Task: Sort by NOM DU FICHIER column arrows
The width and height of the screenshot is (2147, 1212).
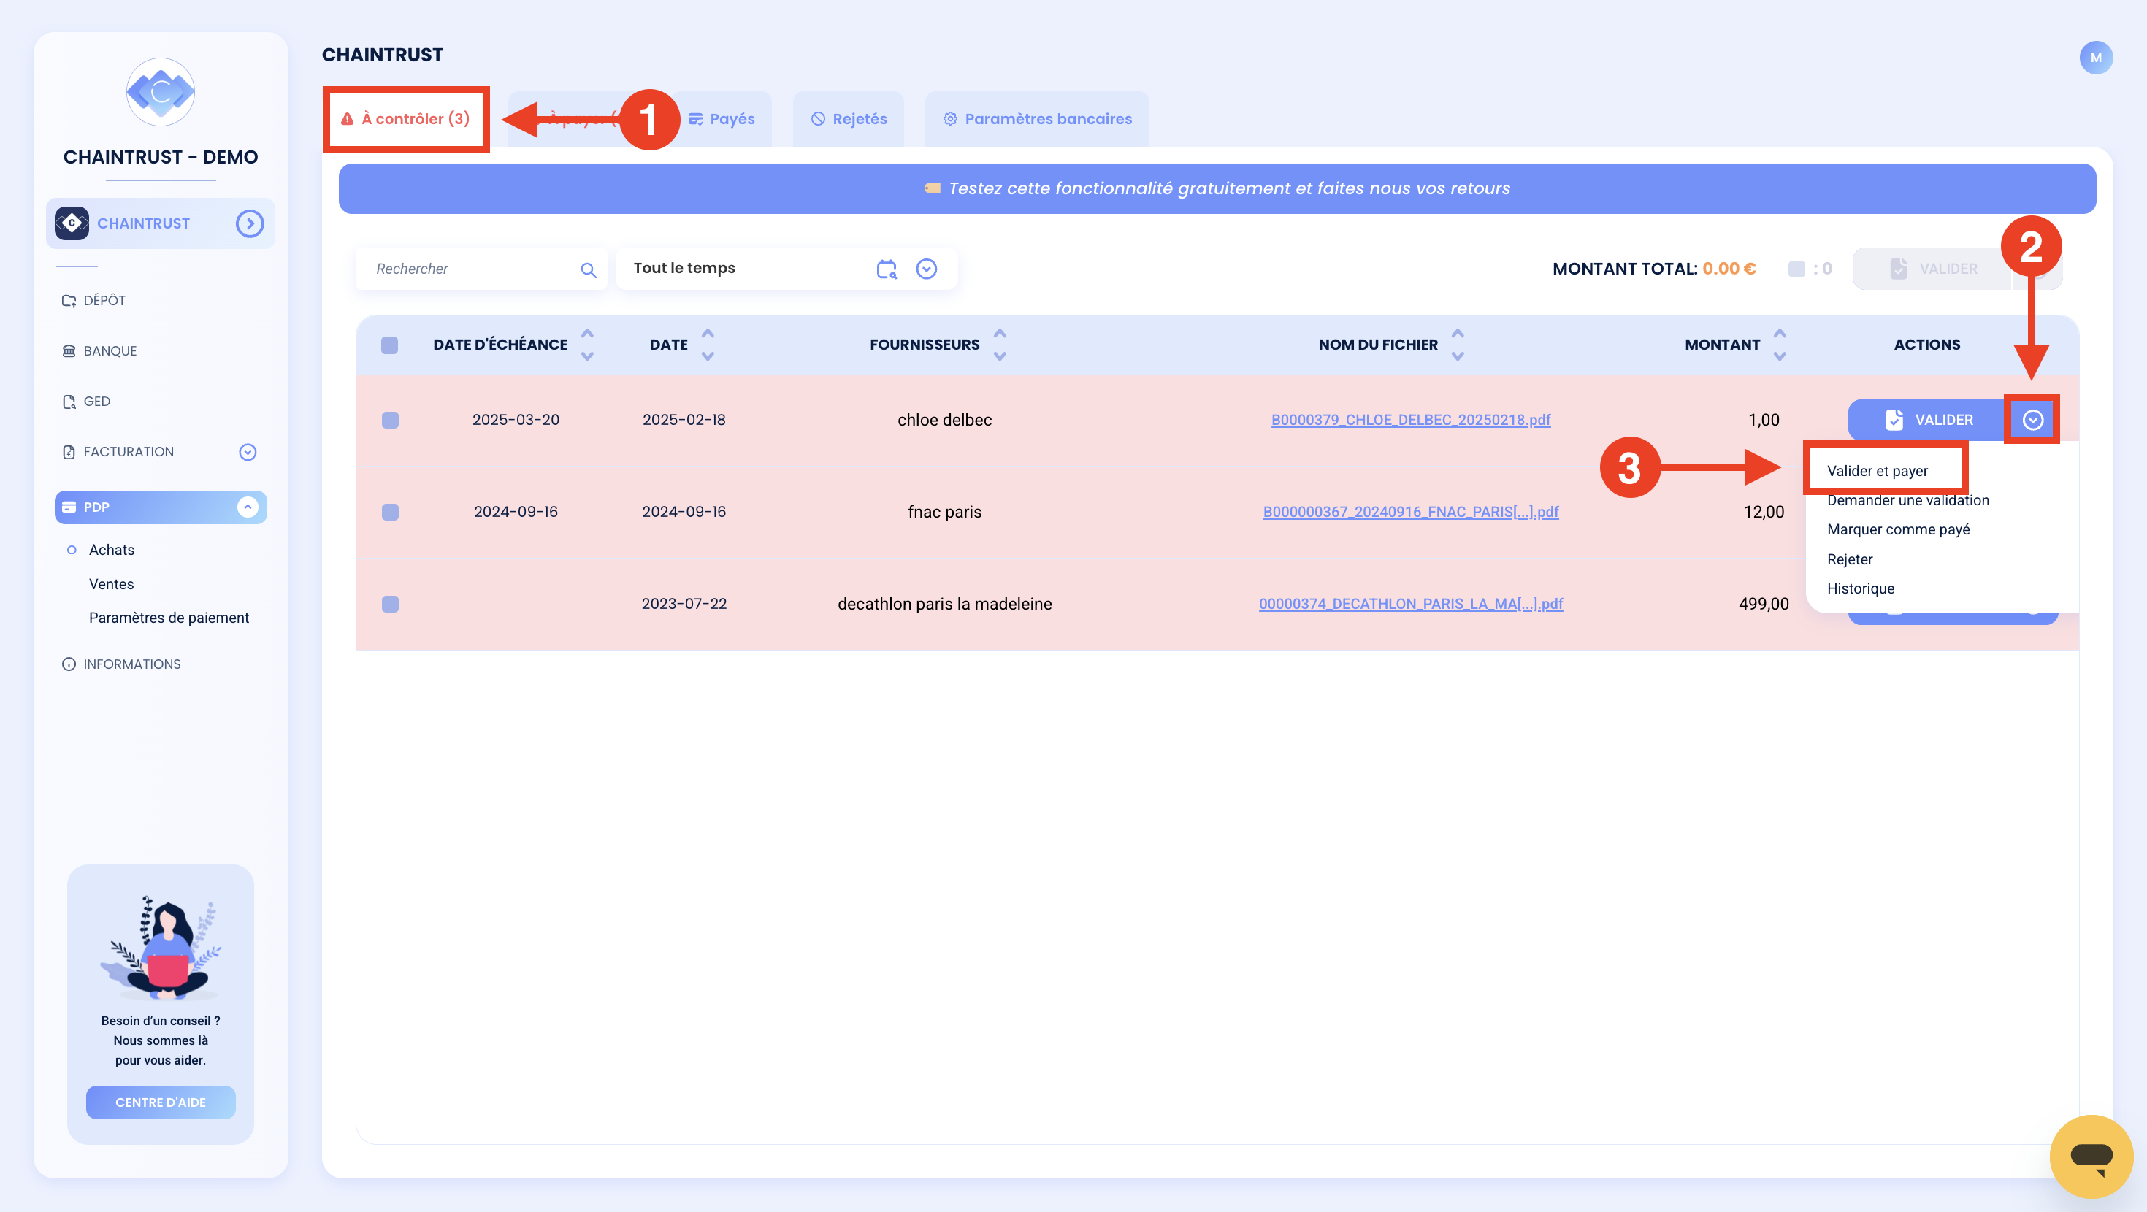Action: (x=1458, y=345)
